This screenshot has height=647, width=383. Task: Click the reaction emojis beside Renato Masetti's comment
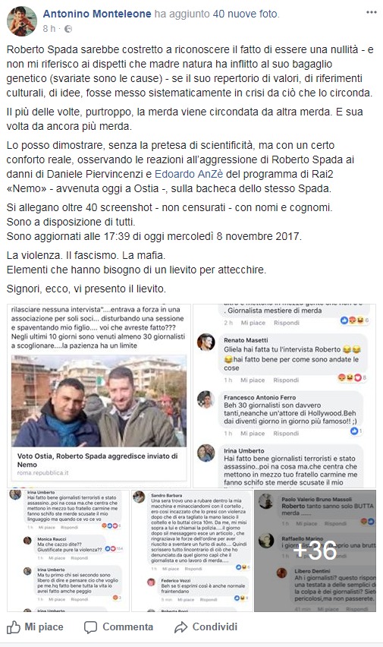click(352, 377)
